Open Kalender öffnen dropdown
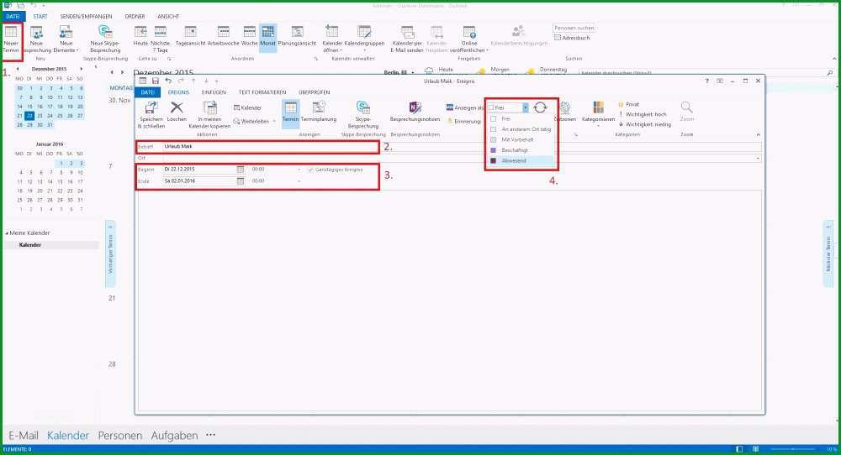The image size is (841, 455). pos(332,39)
